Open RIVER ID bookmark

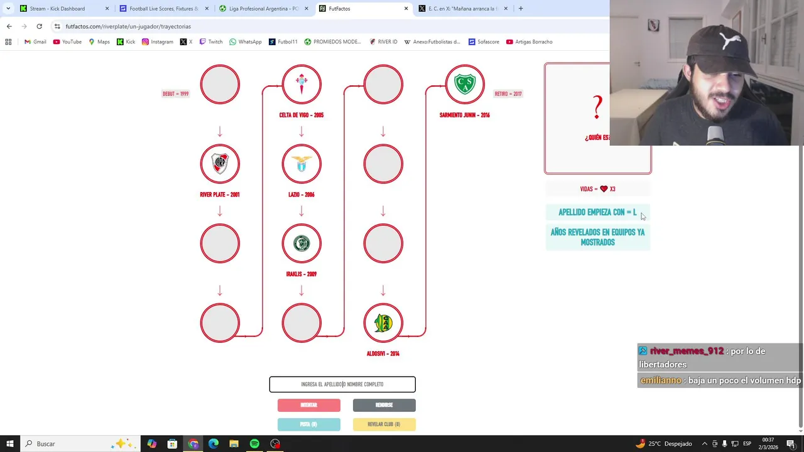[383, 42]
